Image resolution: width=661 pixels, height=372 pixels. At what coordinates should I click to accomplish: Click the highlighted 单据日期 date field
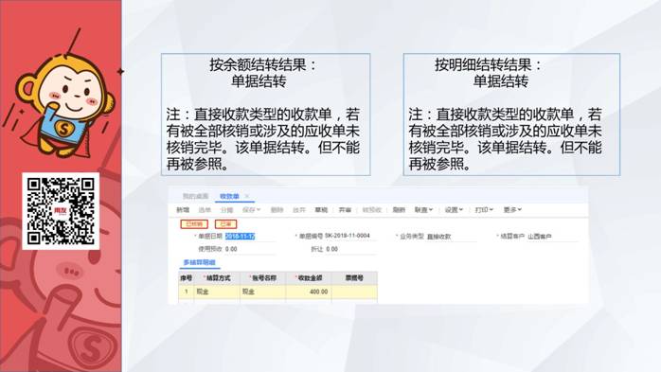(241, 237)
